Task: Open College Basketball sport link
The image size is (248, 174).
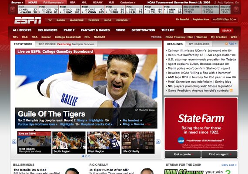Action: click(x=68, y=37)
